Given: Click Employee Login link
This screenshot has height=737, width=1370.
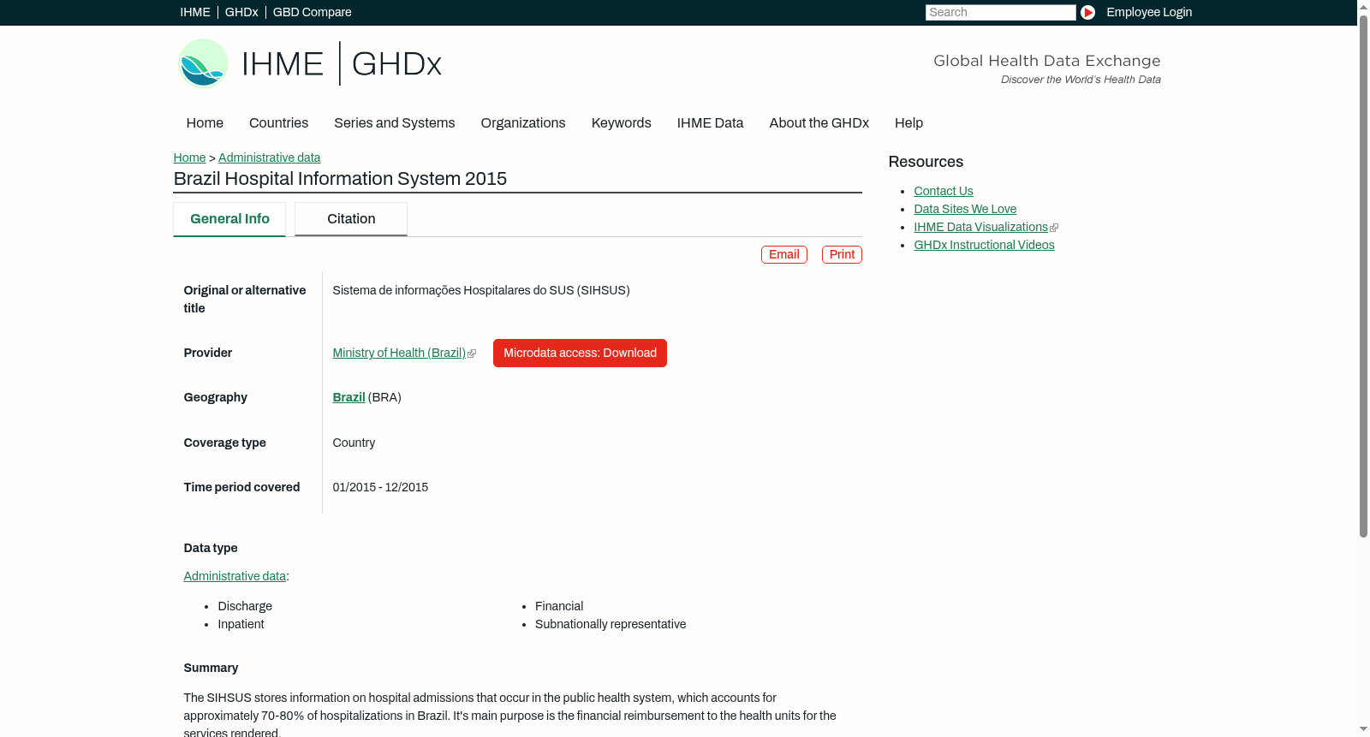Looking at the screenshot, I should click(x=1149, y=12).
